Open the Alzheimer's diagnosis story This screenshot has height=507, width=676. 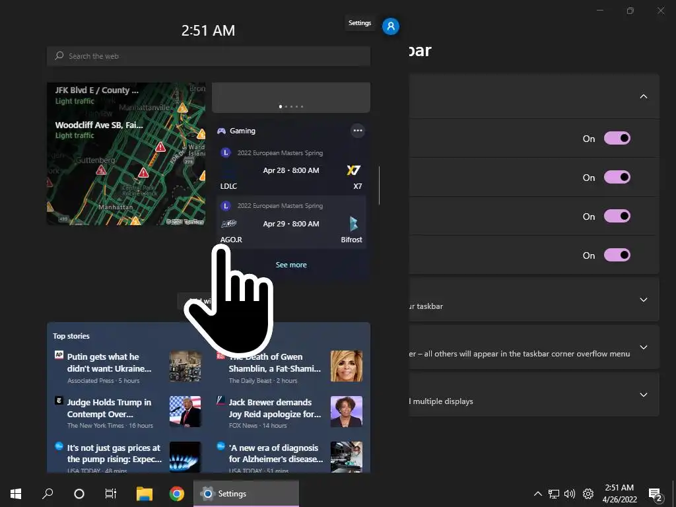275,454
